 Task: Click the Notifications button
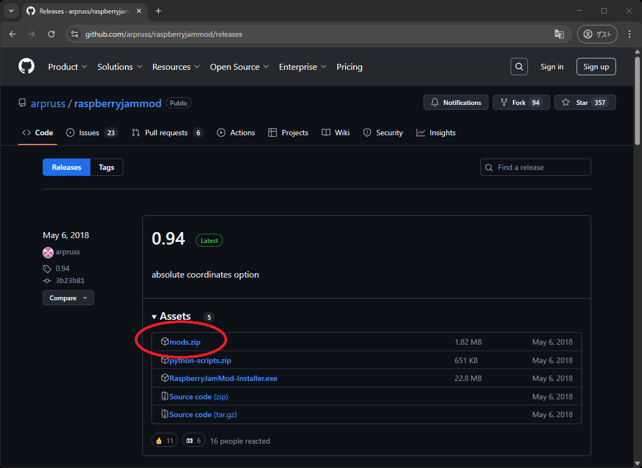click(x=456, y=102)
